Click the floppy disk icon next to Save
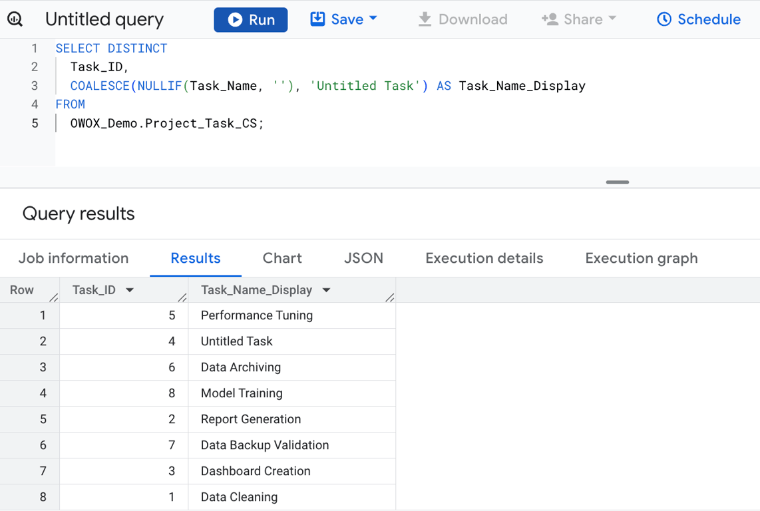Viewport: 760px width, 511px height. 317,19
